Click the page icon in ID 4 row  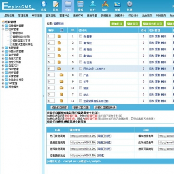pyautogui.click(x=59, y=56)
